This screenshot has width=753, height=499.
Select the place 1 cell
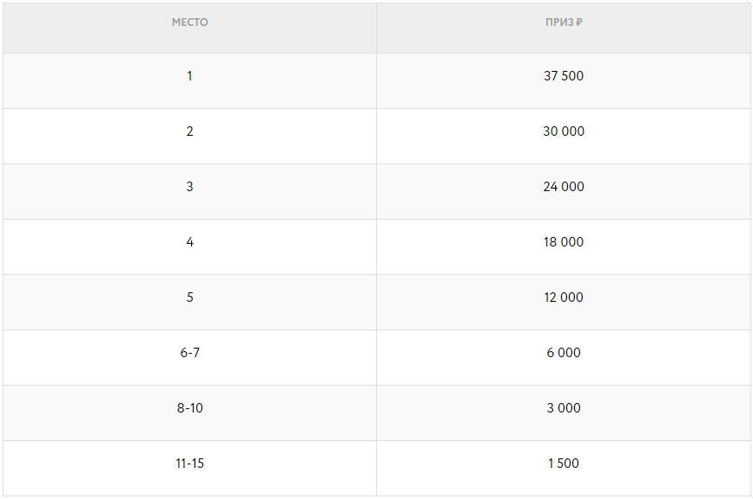pyautogui.click(x=189, y=76)
